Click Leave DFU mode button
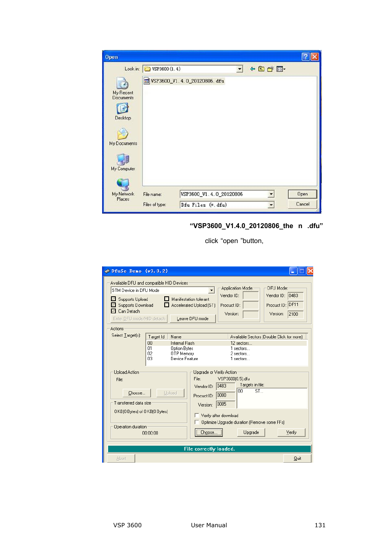 pyautogui.click(x=193, y=319)
